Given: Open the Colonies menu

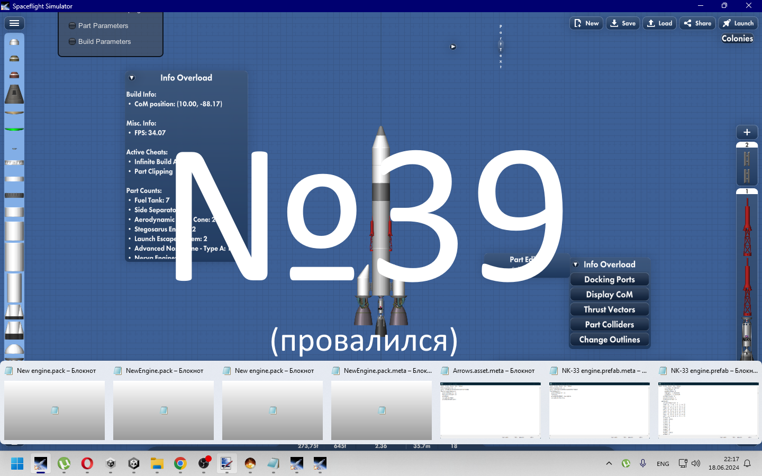Looking at the screenshot, I should pyautogui.click(x=737, y=39).
